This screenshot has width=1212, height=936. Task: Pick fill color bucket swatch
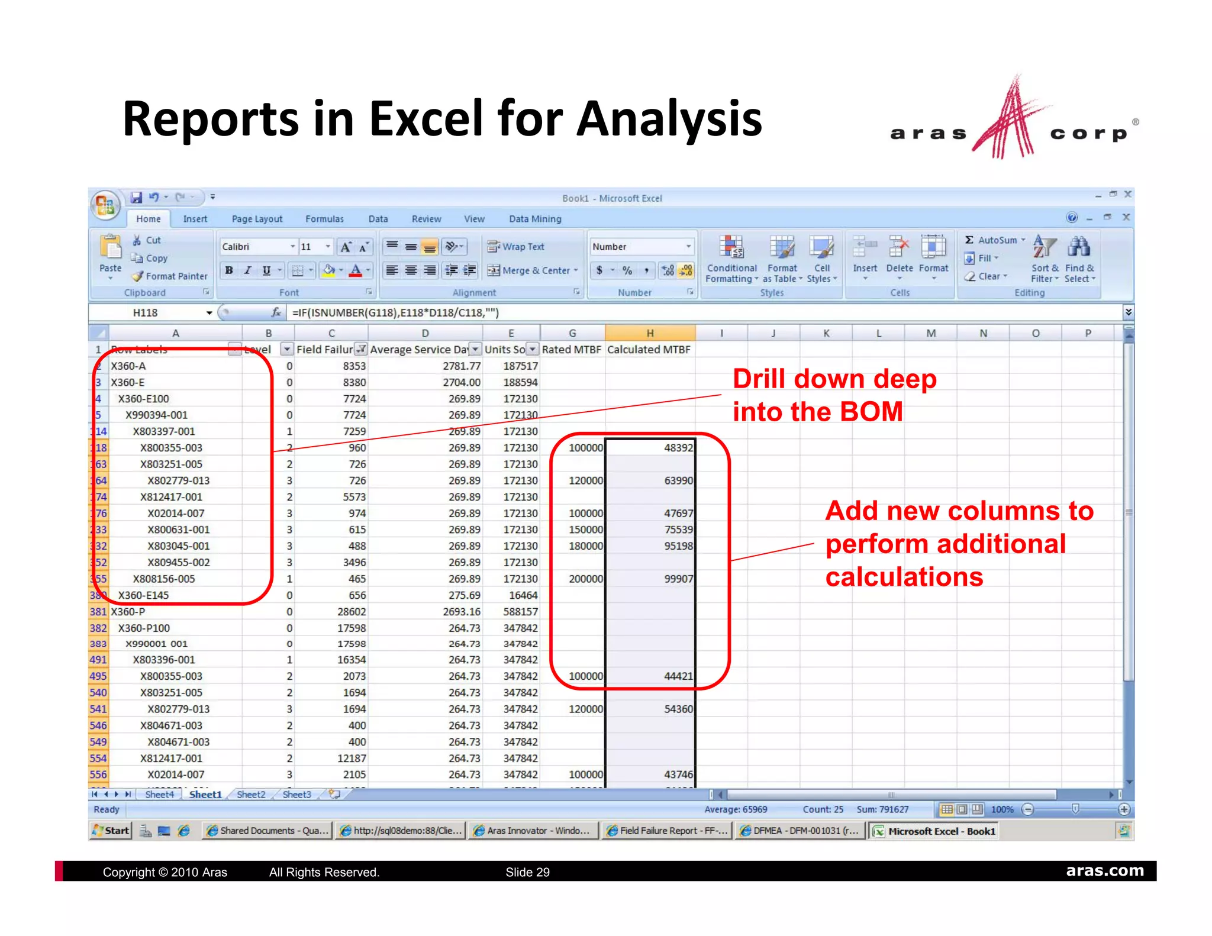click(x=328, y=270)
